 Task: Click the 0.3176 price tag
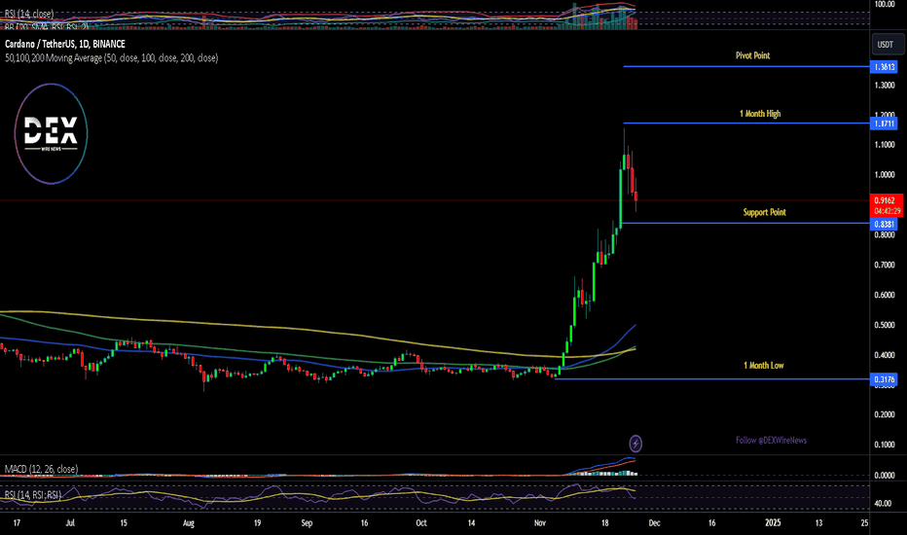coord(884,379)
